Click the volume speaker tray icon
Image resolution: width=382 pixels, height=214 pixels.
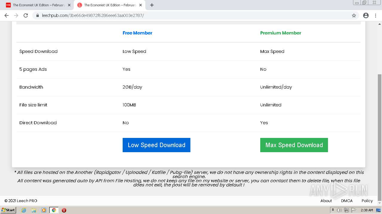pos(339,210)
